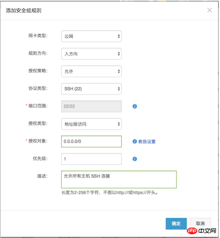Click the info icon beside 教我设置
The height and width of the screenshot is (238, 220).
134,141
